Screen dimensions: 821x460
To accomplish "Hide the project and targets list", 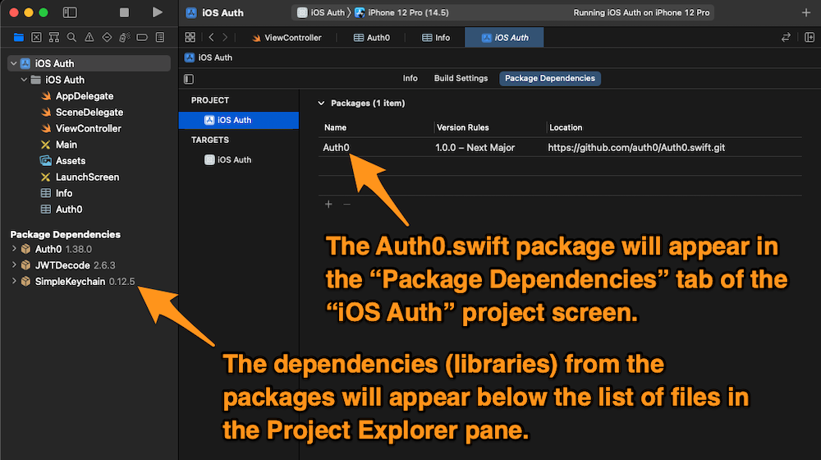I will pos(189,79).
